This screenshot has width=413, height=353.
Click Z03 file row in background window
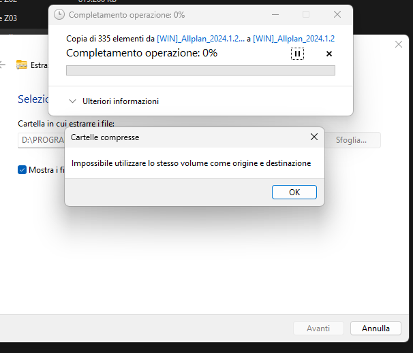click(10, 18)
